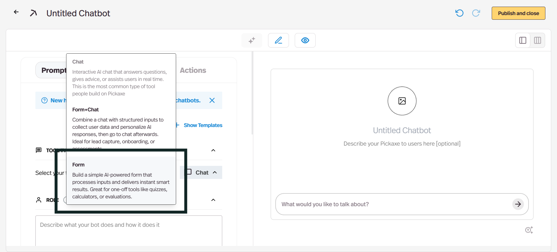This screenshot has height=252, width=557.
Task: Click the text sparkle icon below preview
Action: (529, 230)
